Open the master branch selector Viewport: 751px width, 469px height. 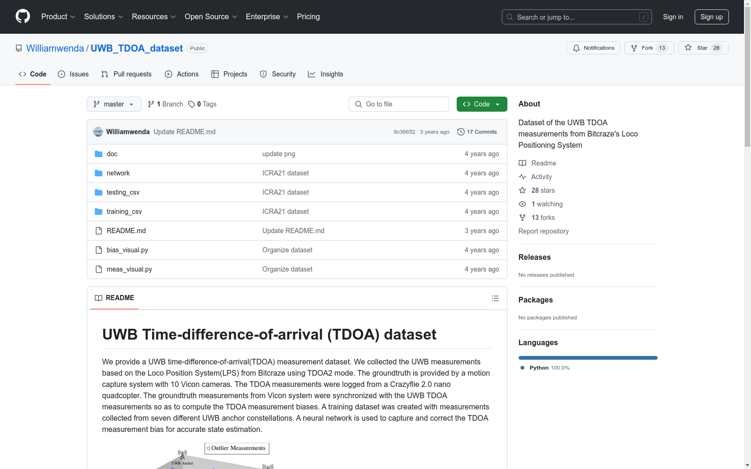pyautogui.click(x=114, y=104)
